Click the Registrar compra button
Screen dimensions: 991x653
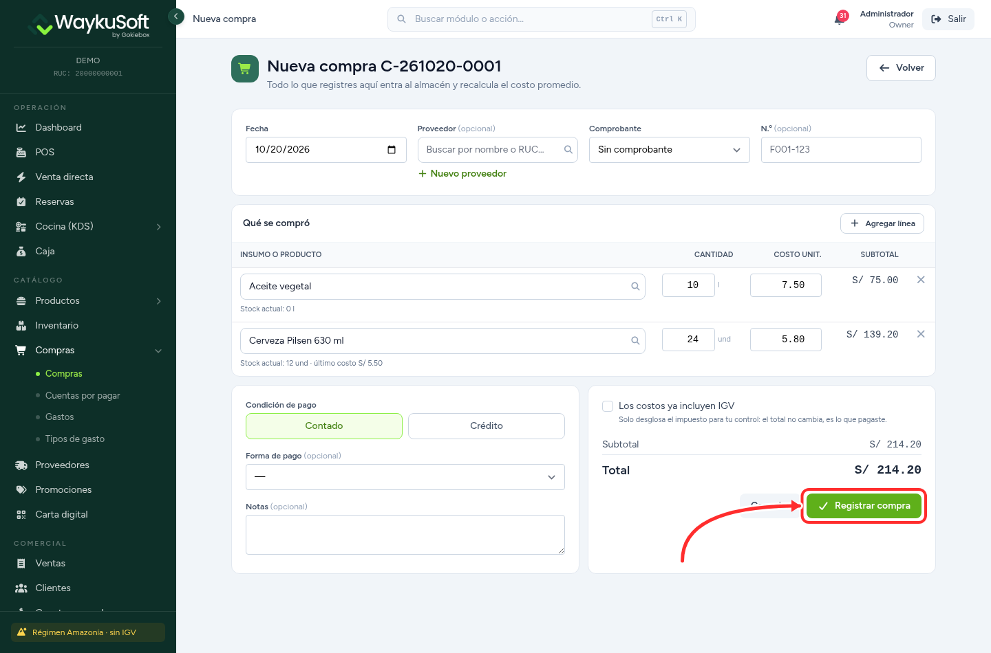(x=864, y=506)
